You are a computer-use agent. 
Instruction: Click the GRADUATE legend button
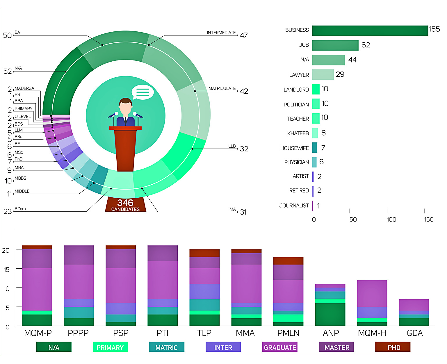(280, 347)
